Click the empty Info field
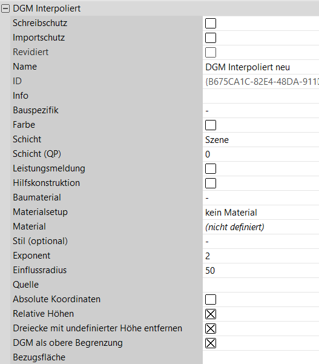319x364 pixels. coord(261,96)
